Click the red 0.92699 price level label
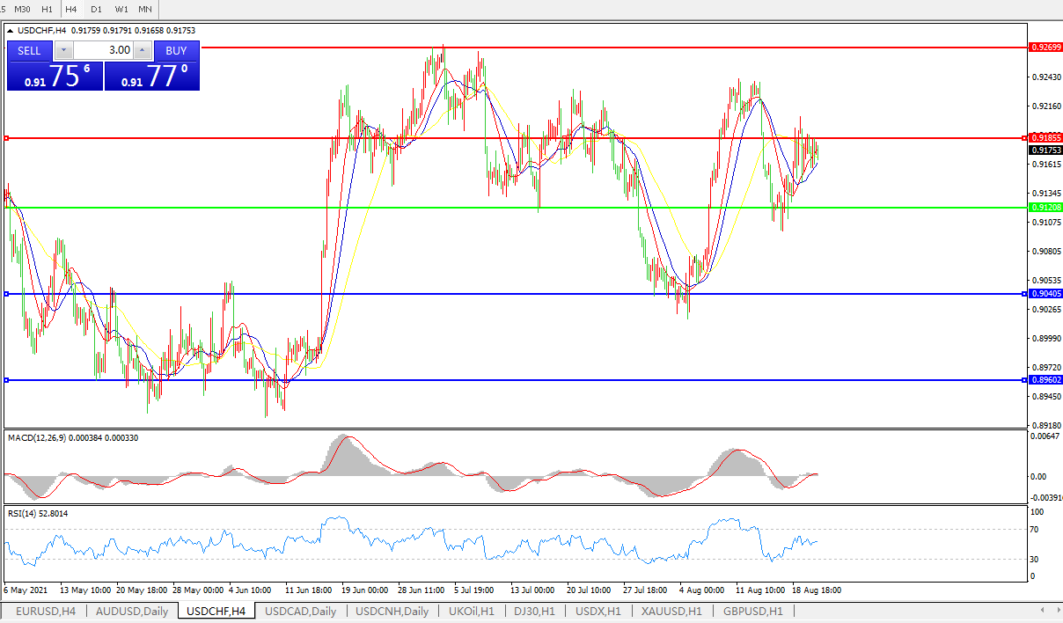The width and height of the screenshot is (1063, 623). [1045, 46]
